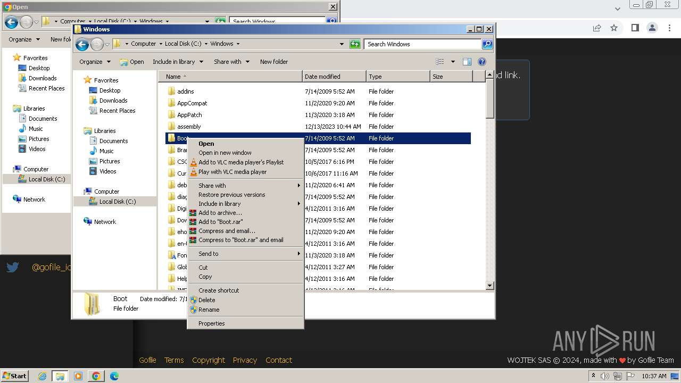Screen dimensions: 681x383
Task: Click the New folder toolbar button
Action: 274,62
